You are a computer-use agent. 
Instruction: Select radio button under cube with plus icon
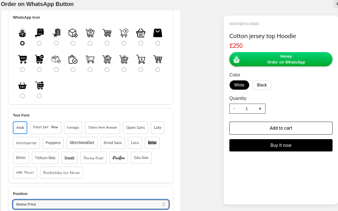click(x=73, y=43)
